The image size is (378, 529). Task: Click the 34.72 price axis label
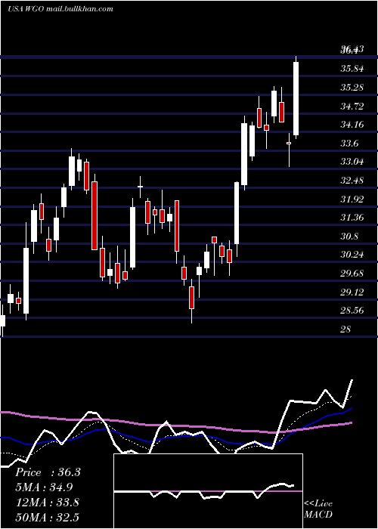coord(352,107)
